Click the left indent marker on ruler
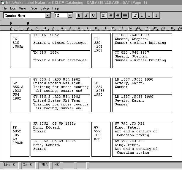The image size is (182, 170). (11, 23)
